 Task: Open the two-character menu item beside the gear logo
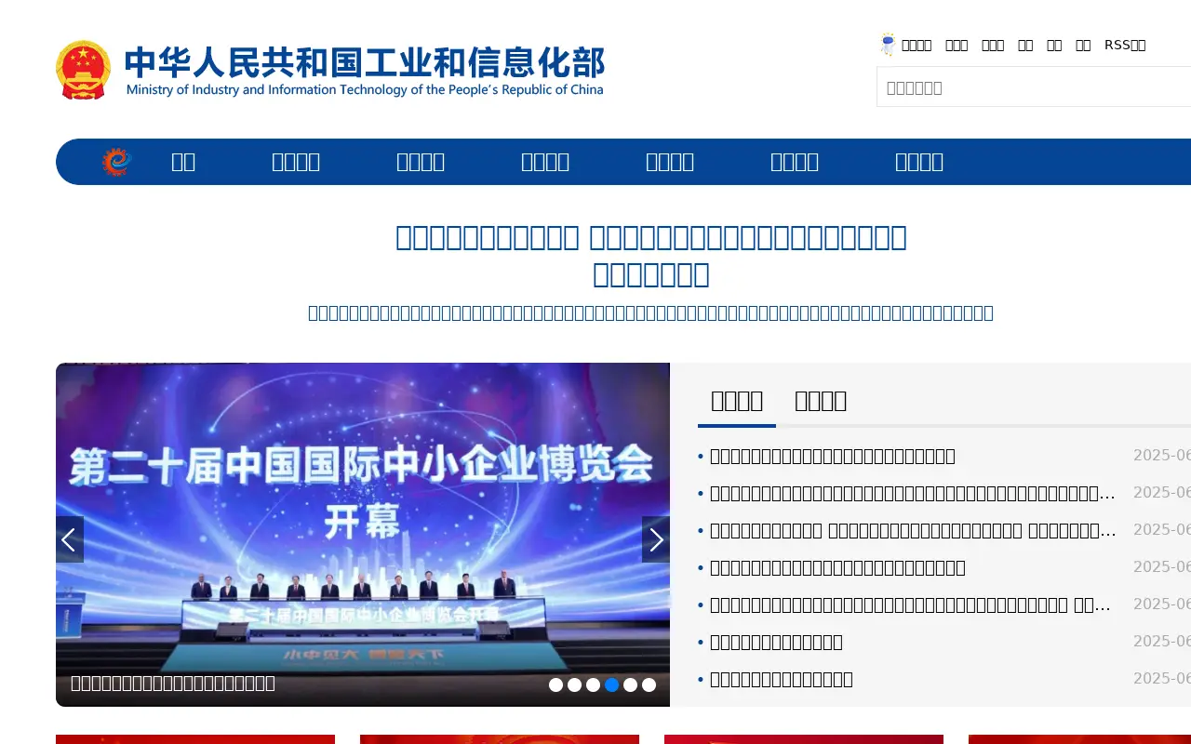tap(183, 162)
